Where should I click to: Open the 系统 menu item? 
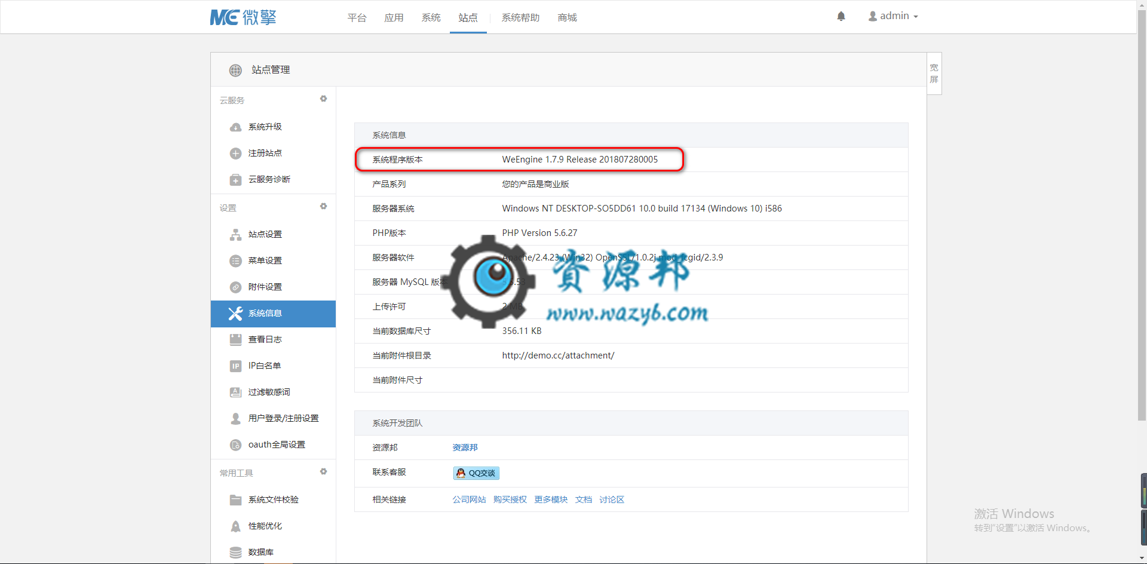click(x=431, y=17)
